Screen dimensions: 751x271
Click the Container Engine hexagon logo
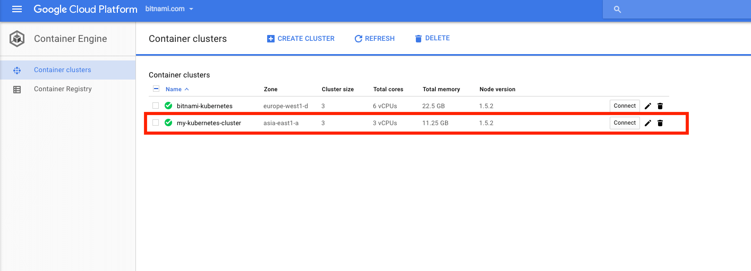point(18,39)
